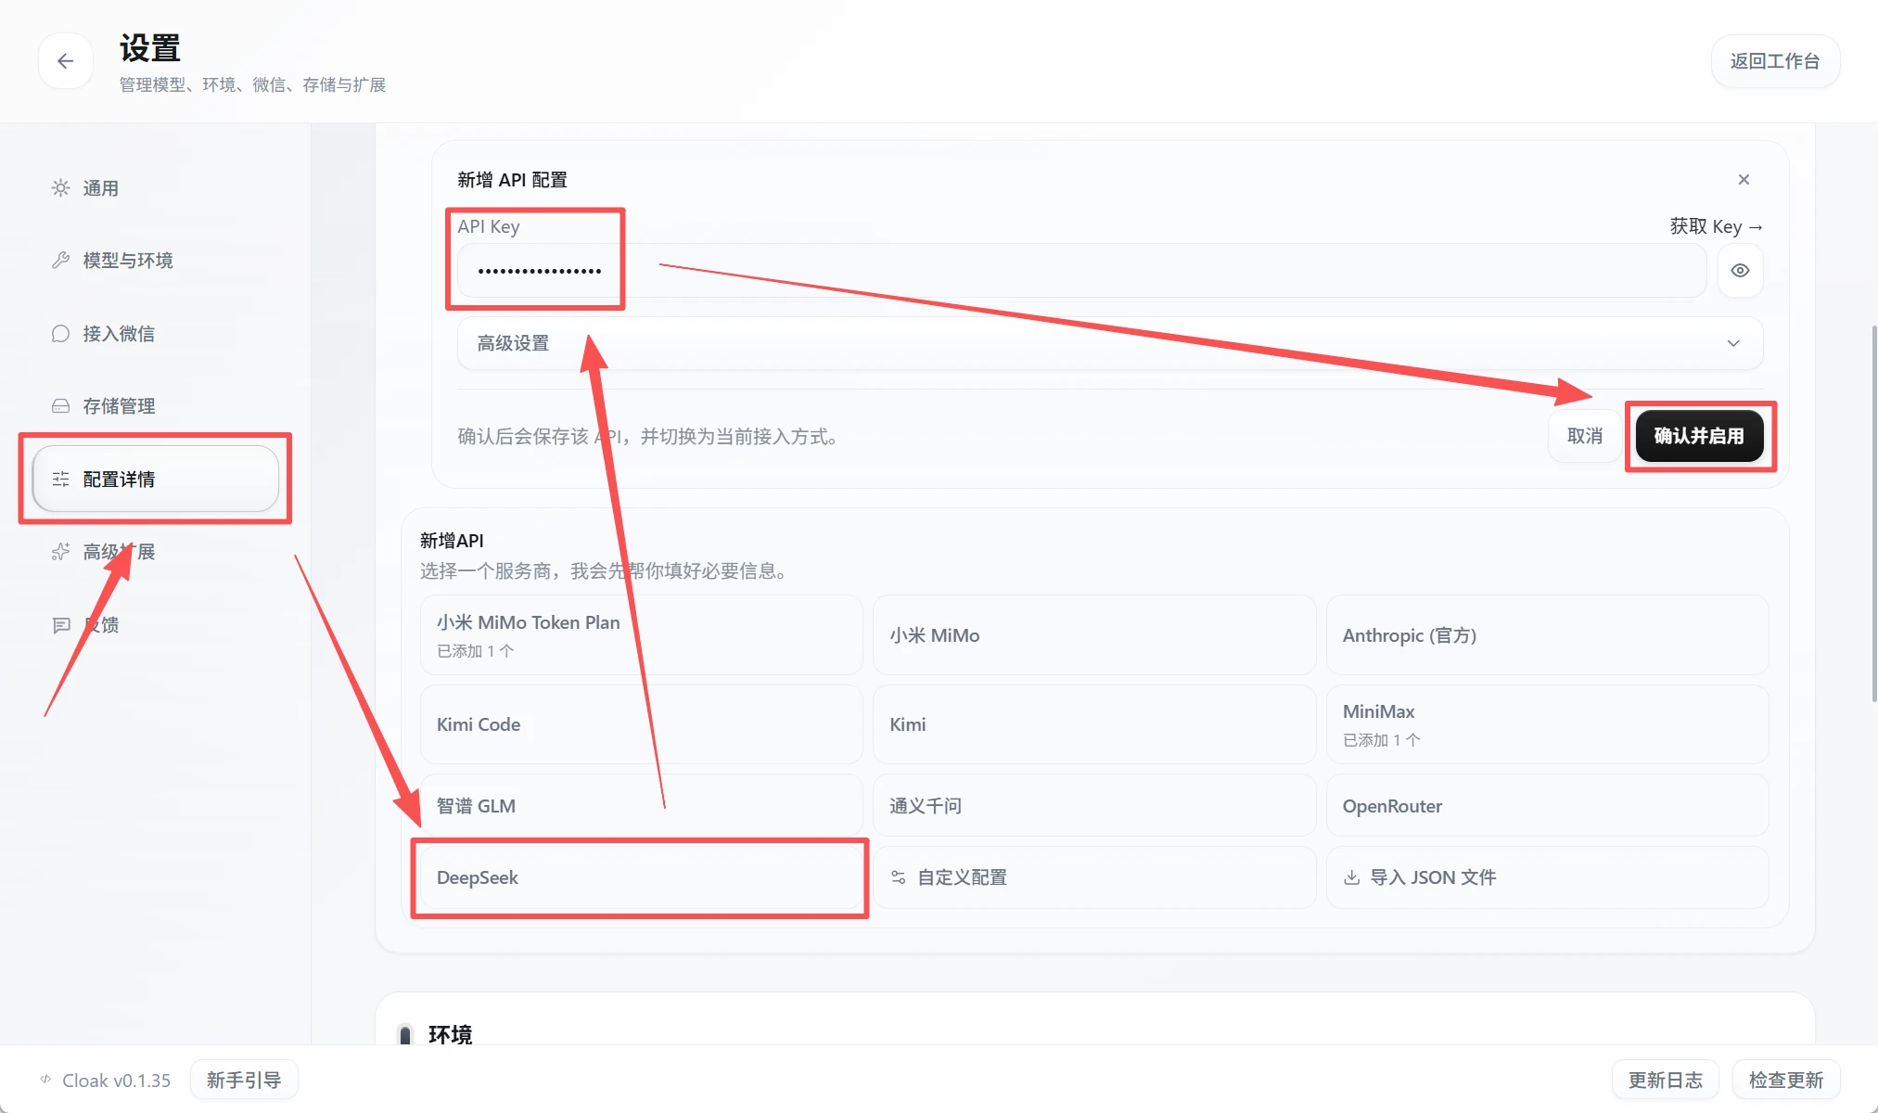Choose Anthropic (官方) provider
The width and height of the screenshot is (1878, 1113).
click(1547, 634)
